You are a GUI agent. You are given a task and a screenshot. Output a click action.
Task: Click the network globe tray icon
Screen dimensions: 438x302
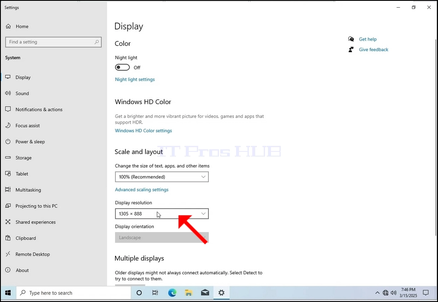click(x=386, y=293)
